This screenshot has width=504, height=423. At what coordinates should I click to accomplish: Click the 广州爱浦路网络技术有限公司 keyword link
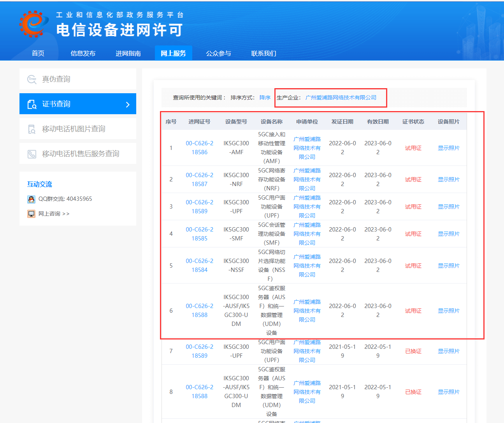341,97
